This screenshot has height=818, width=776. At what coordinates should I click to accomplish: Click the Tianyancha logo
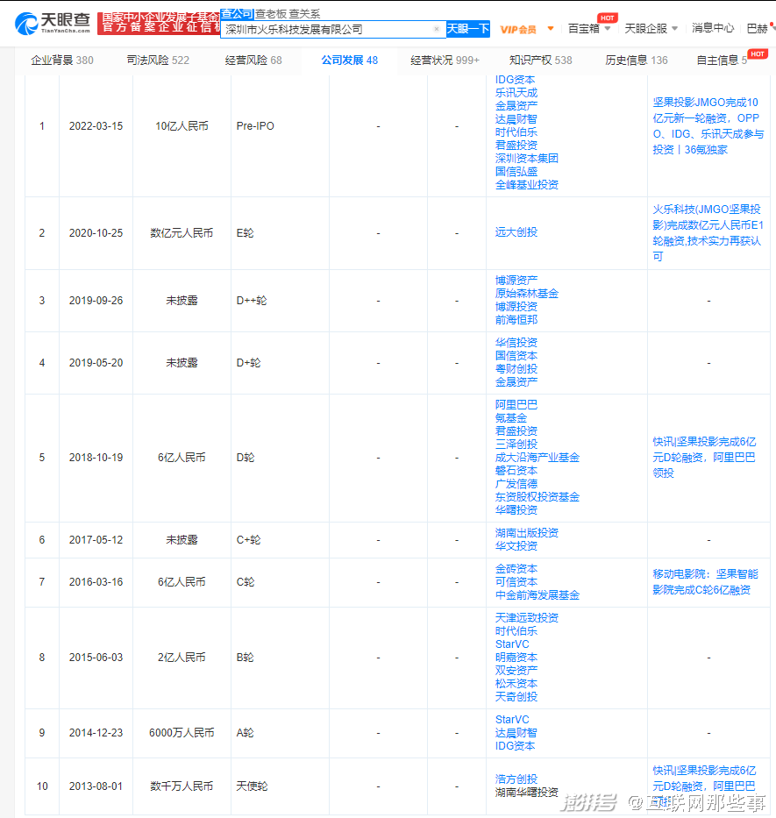click(53, 23)
